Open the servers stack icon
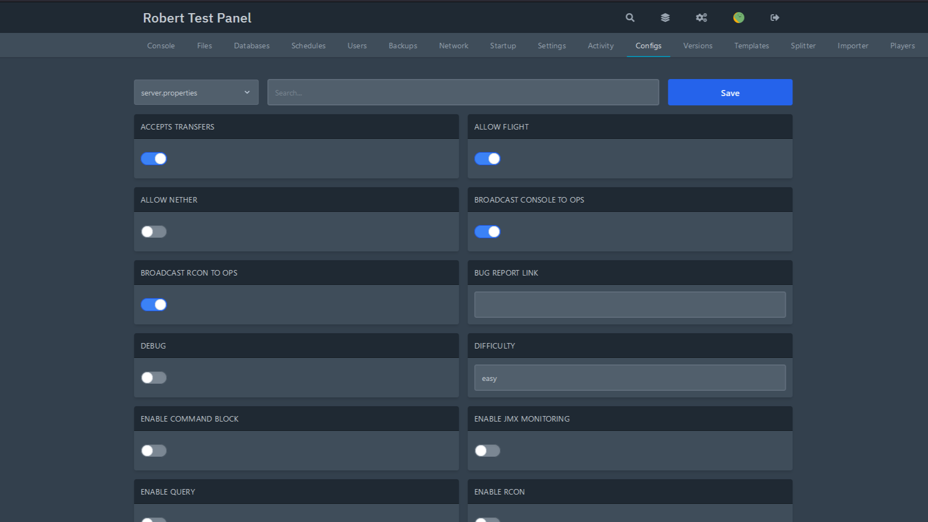 click(x=665, y=18)
